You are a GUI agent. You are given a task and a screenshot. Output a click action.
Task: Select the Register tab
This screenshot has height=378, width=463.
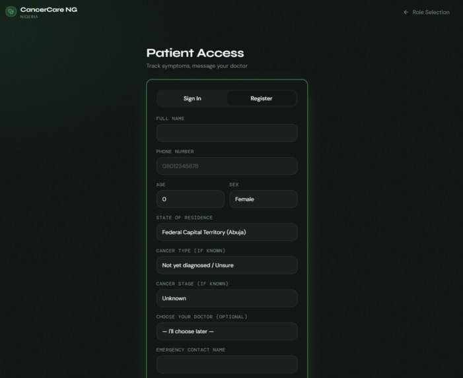262,98
